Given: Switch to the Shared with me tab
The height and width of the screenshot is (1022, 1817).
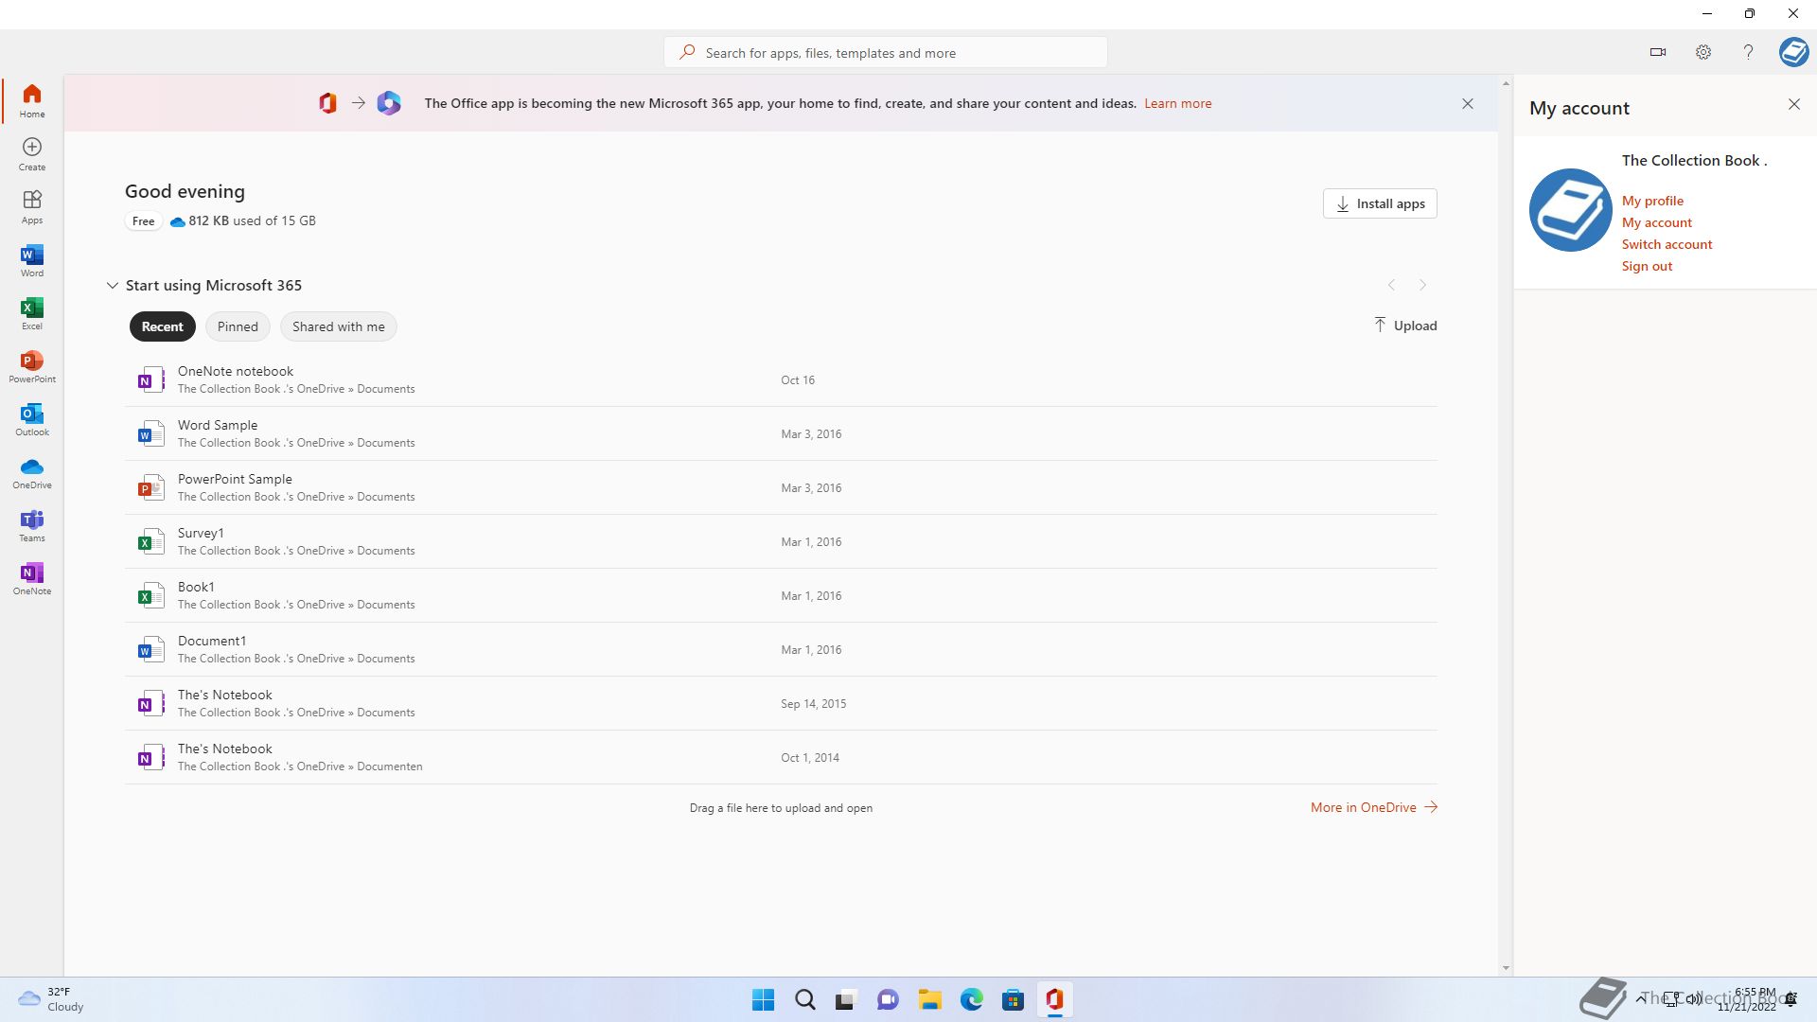Looking at the screenshot, I should (x=339, y=326).
